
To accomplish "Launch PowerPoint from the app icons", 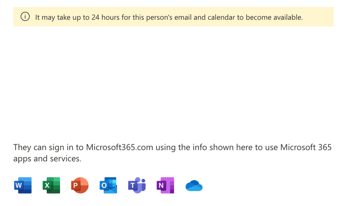I will click(x=79, y=185).
